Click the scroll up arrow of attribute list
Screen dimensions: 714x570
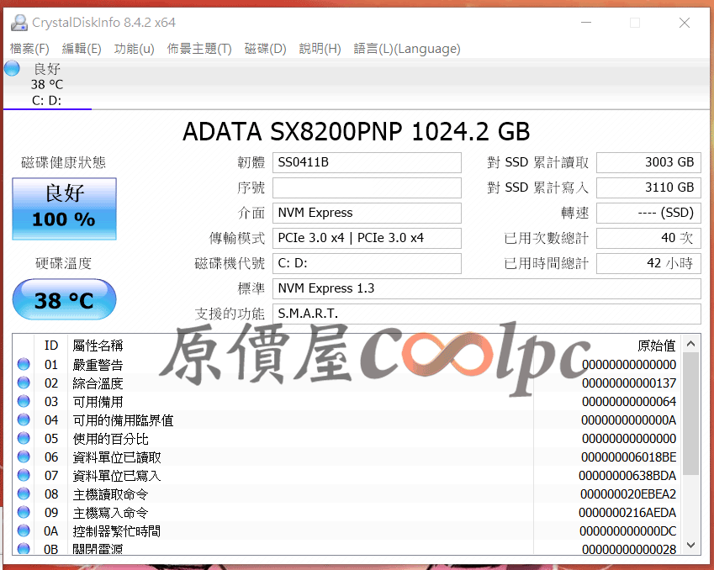point(690,344)
